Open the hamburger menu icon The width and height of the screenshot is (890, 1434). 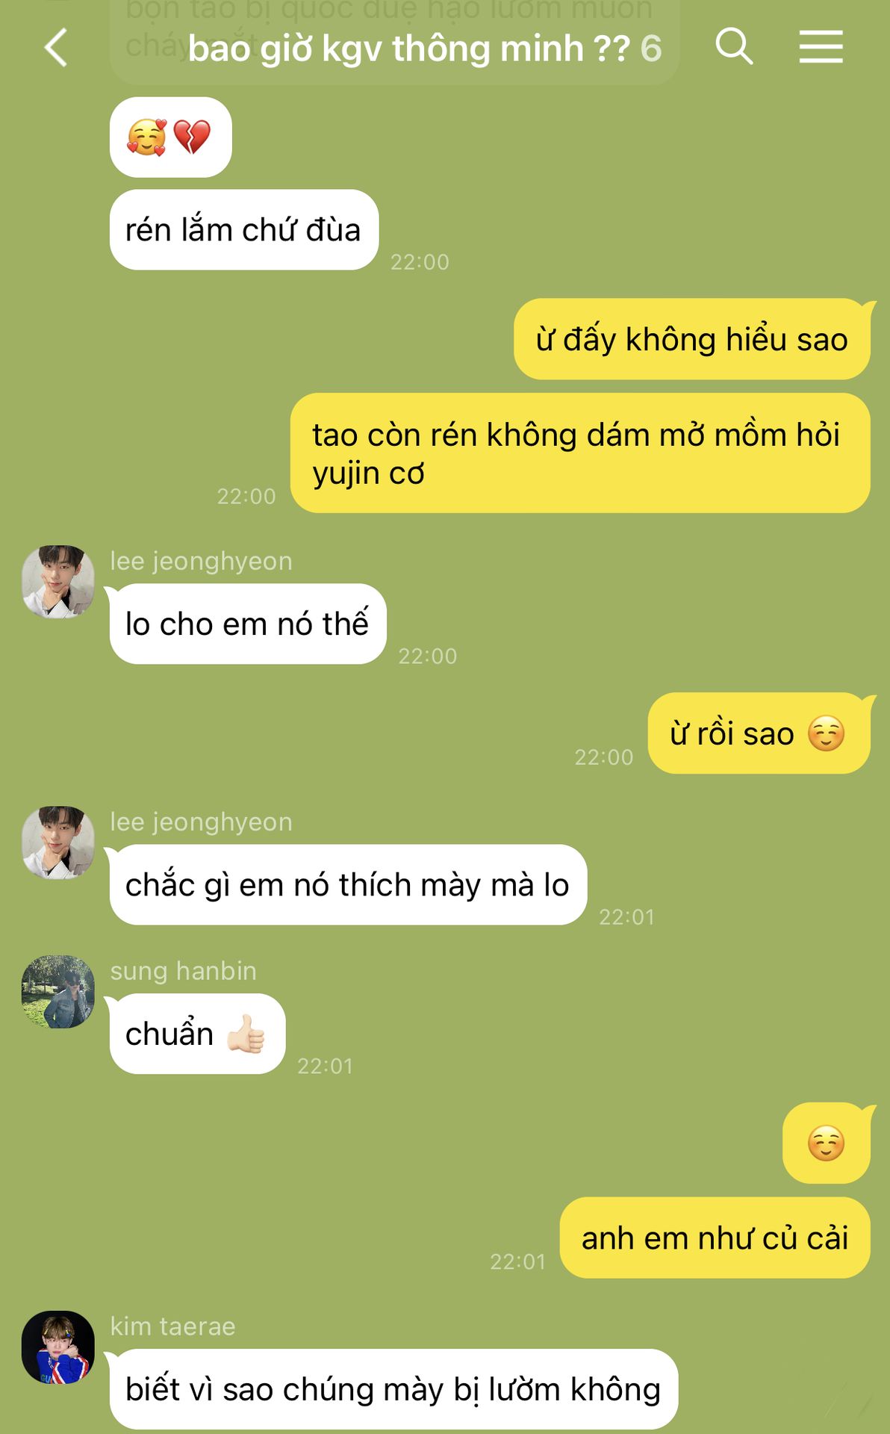821,47
